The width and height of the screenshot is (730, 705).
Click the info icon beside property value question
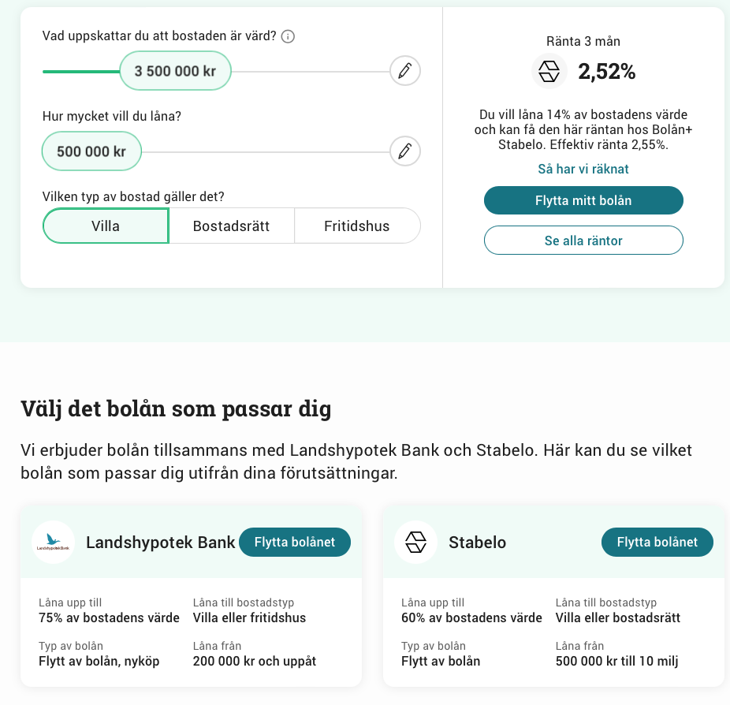pyautogui.click(x=288, y=36)
